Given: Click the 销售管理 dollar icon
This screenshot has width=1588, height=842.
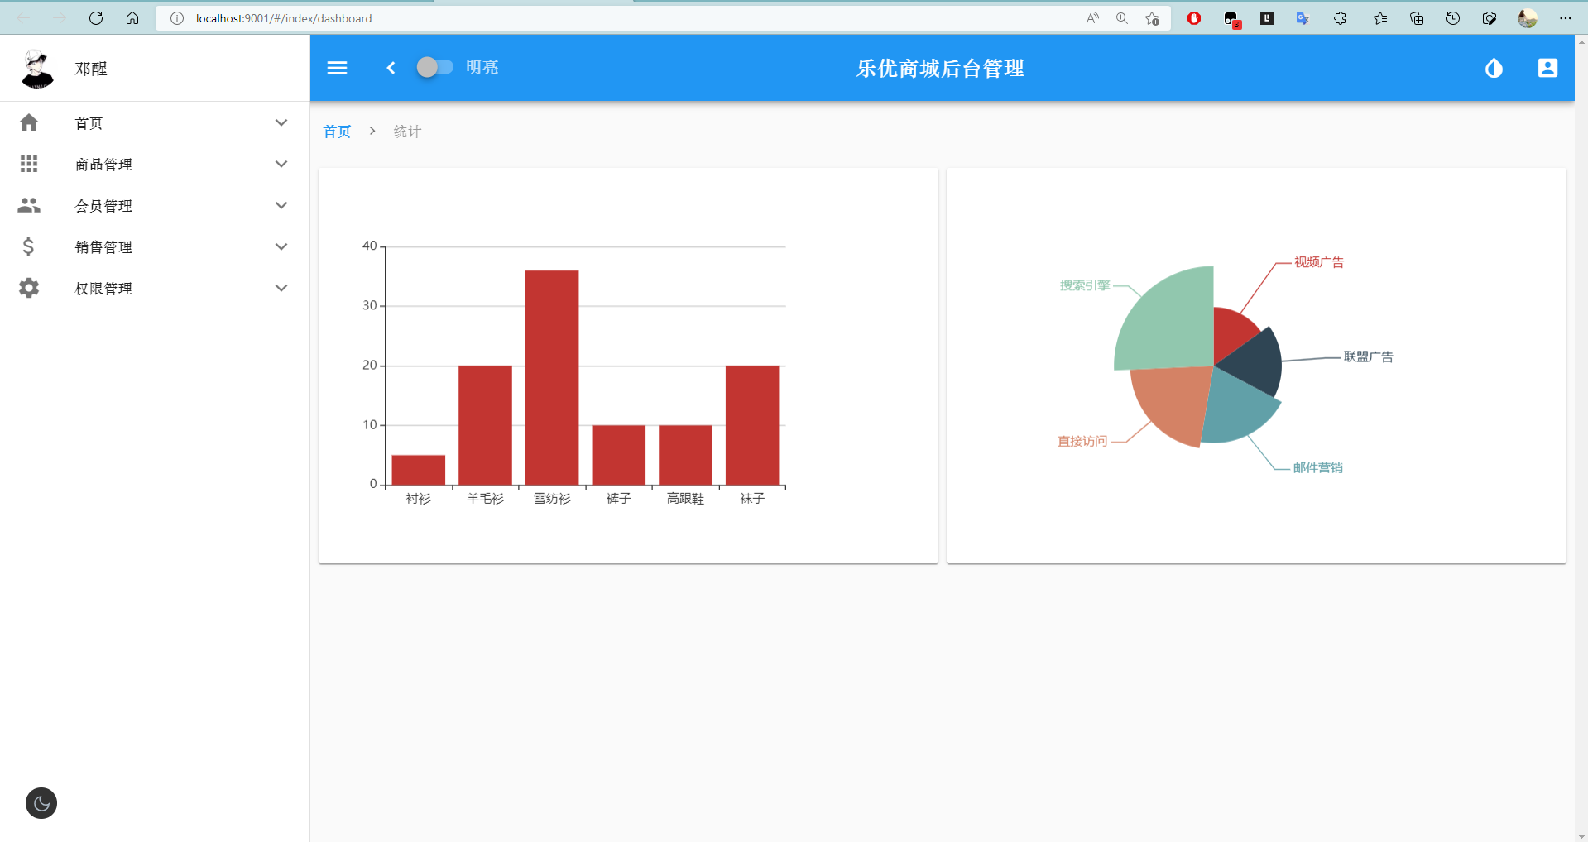Looking at the screenshot, I should tap(29, 246).
